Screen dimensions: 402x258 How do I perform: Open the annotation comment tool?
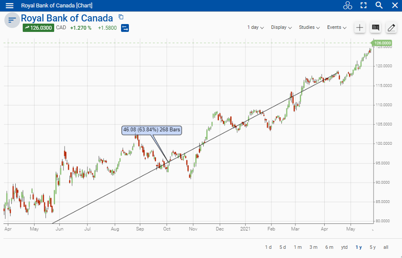coord(376,28)
